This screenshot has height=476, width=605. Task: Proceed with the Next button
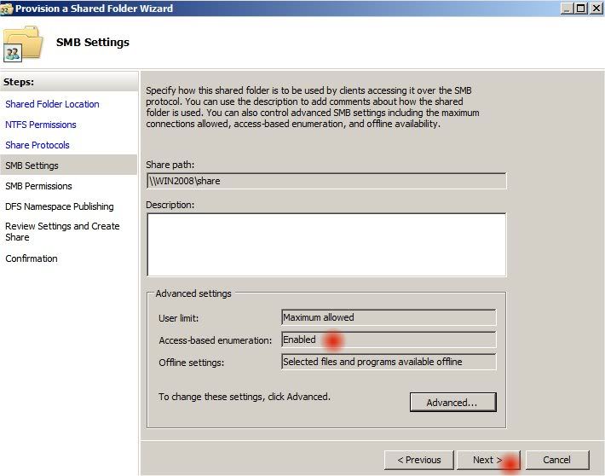pyautogui.click(x=488, y=460)
